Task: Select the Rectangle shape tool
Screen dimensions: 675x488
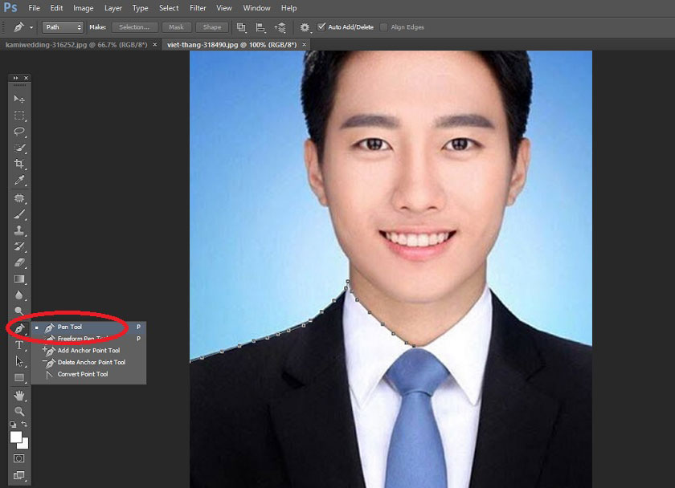Action: point(19,377)
